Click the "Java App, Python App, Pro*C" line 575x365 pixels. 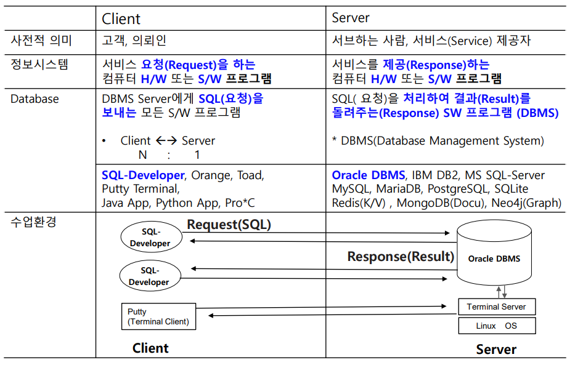pyautogui.click(x=178, y=203)
